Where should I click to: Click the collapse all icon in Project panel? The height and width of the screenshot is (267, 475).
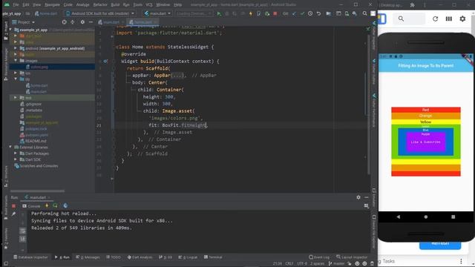(x=73, y=22)
